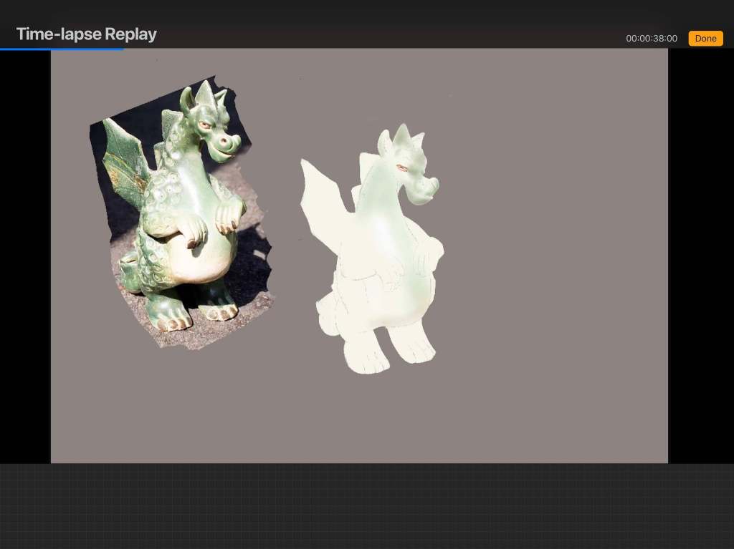
Task: Click the Time-lapse Replay title
Action: 86,34
